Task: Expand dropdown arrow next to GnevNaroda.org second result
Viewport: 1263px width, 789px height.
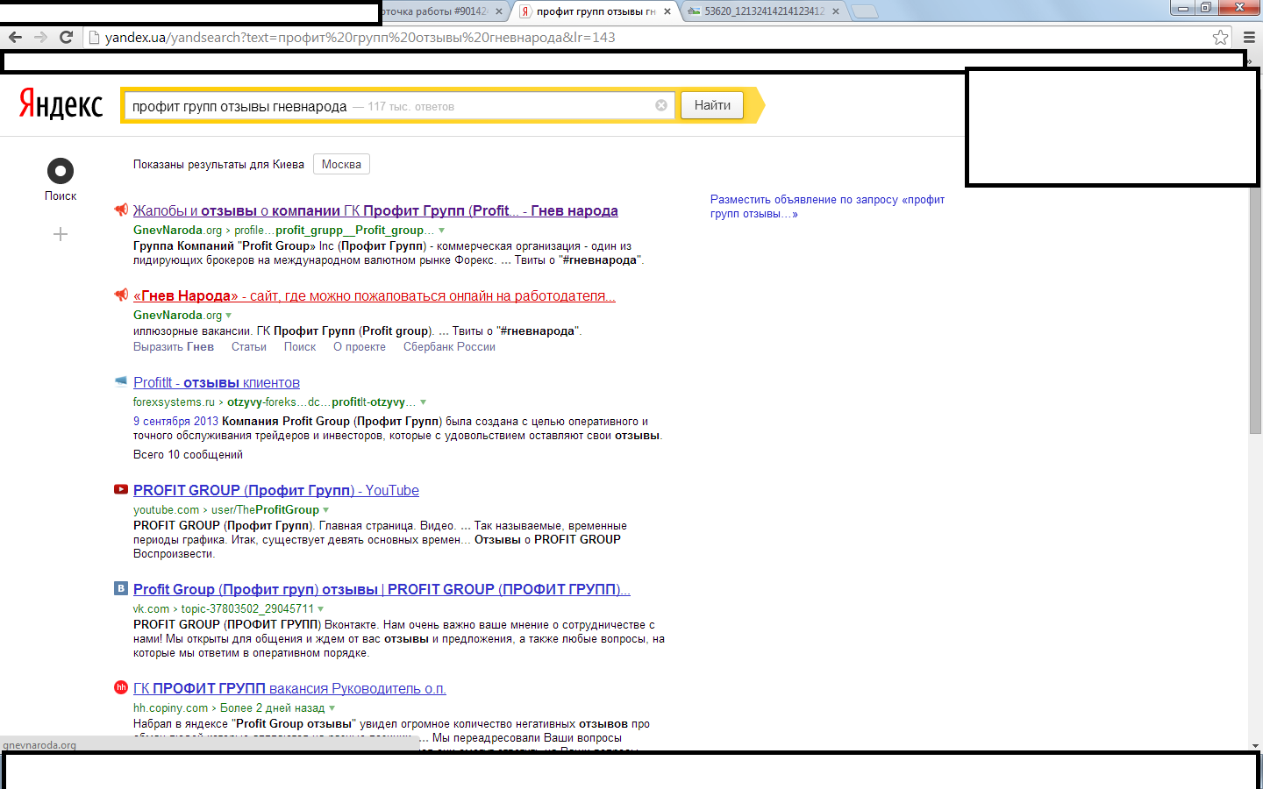Action: (x=229, y=316)
